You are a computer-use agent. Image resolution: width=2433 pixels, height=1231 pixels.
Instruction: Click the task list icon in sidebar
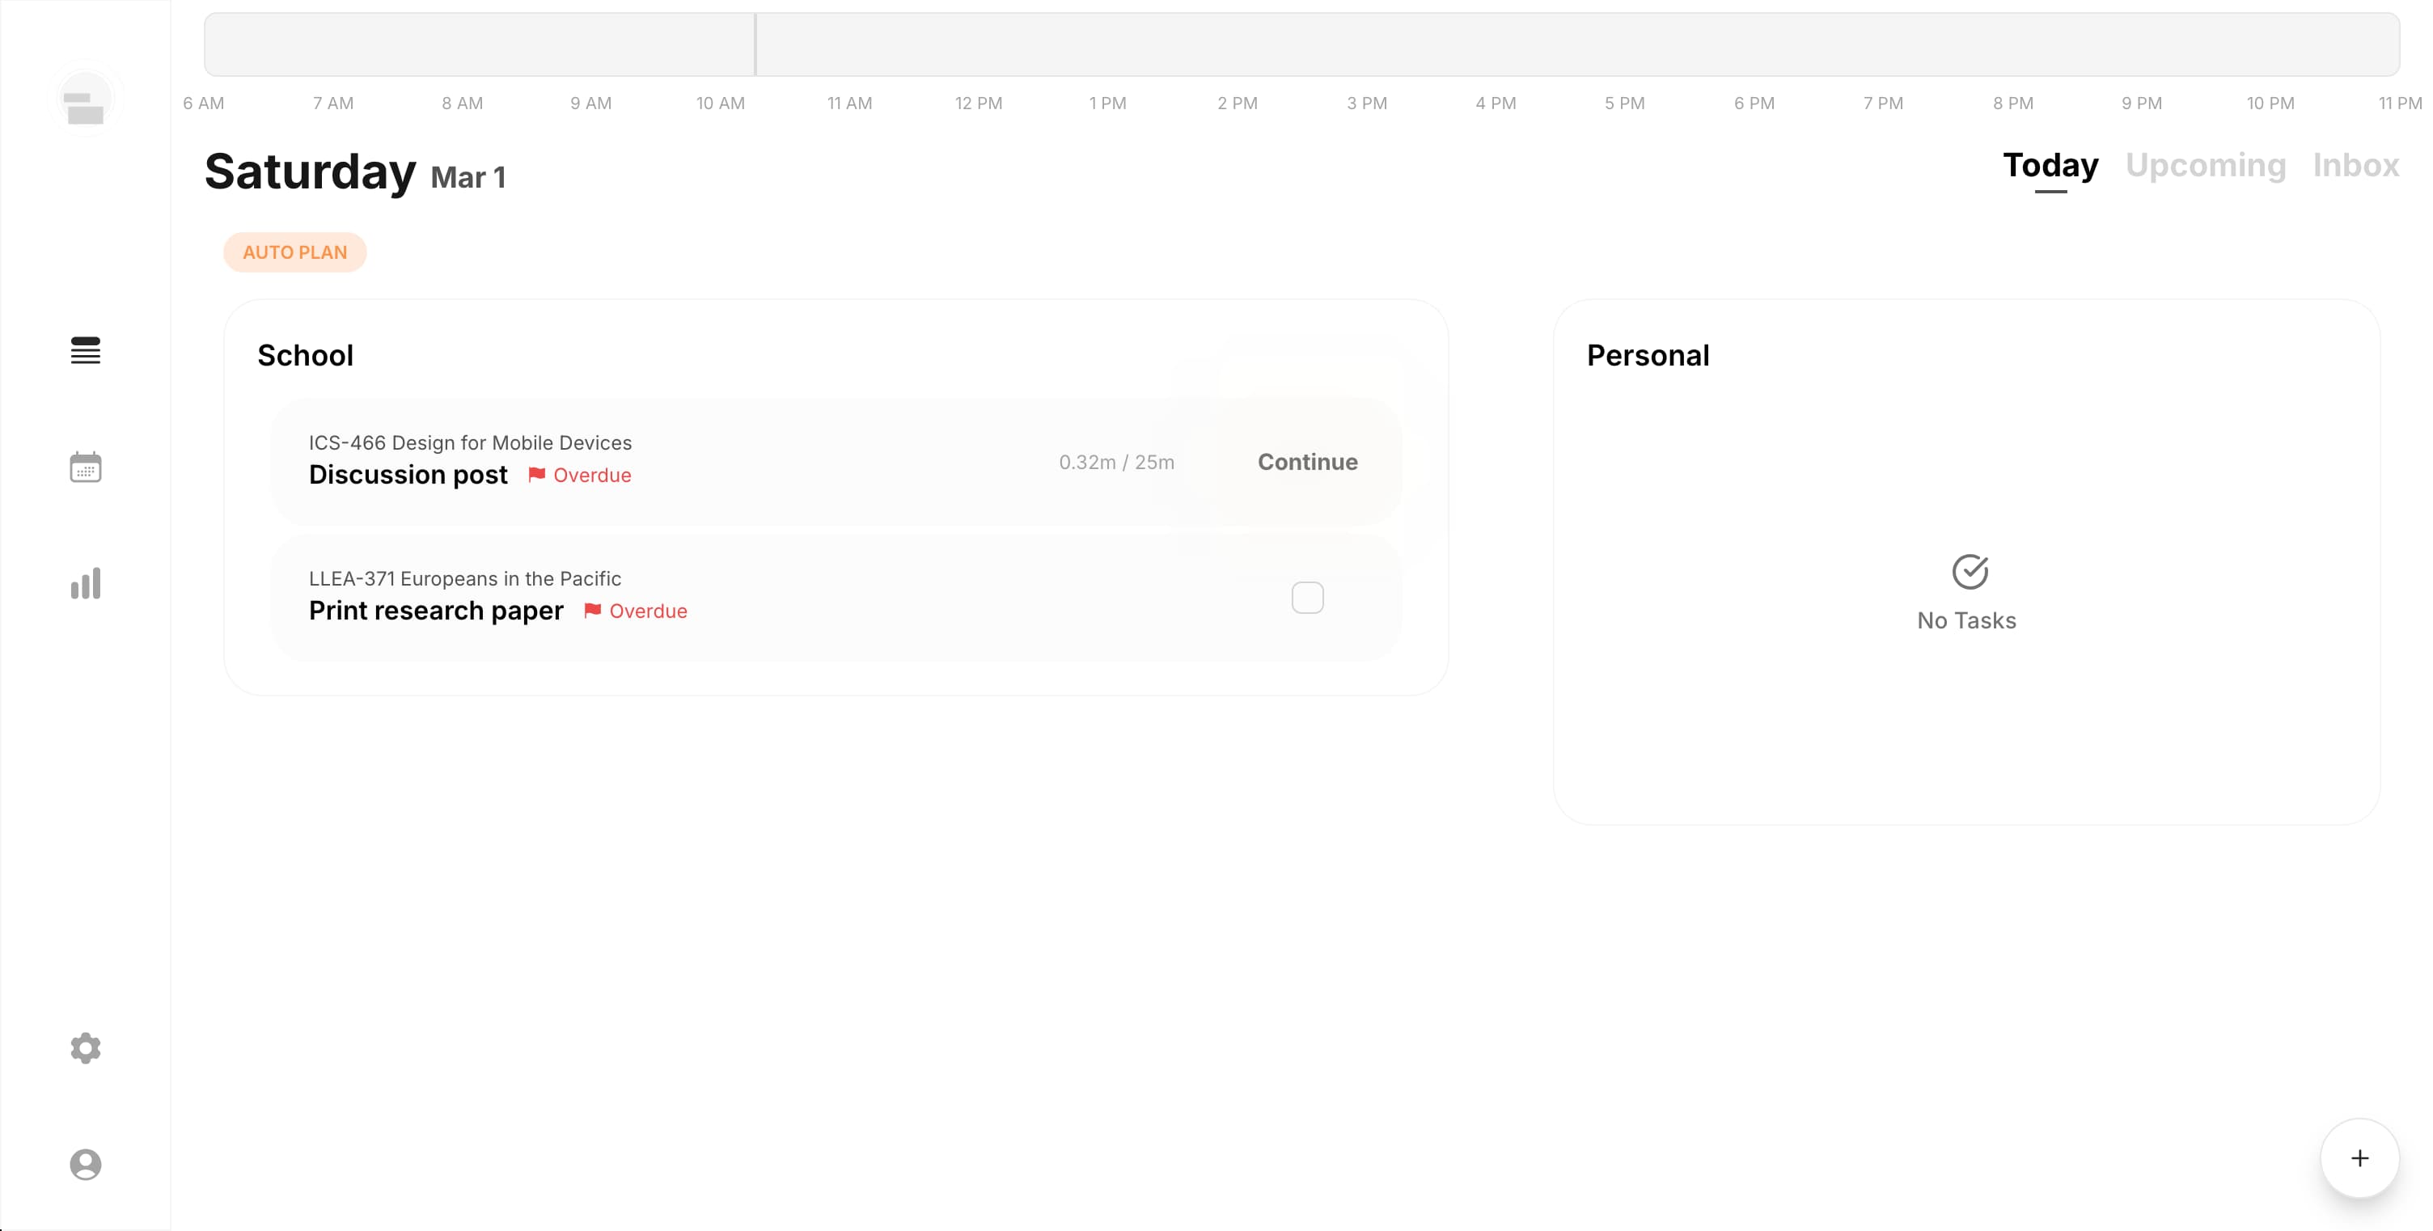point(87,350)
